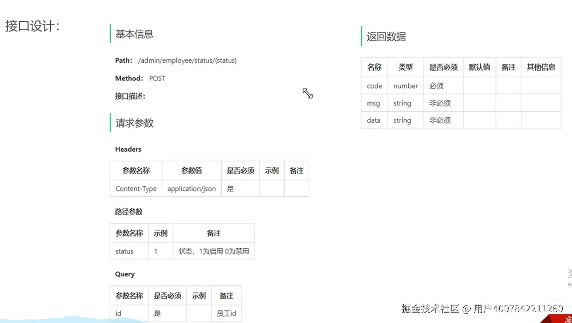Image resolution: width=572 pixels, height=323 pixels.
Task: Click the code row name cell
Action: [374, 86]
